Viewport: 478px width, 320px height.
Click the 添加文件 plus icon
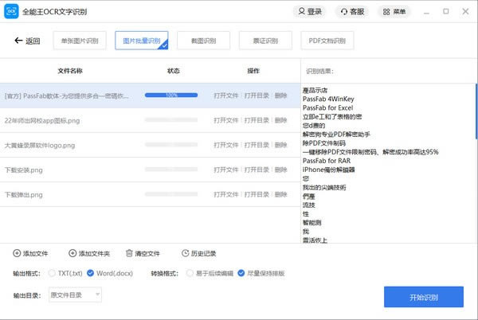(x=17, y=253)
